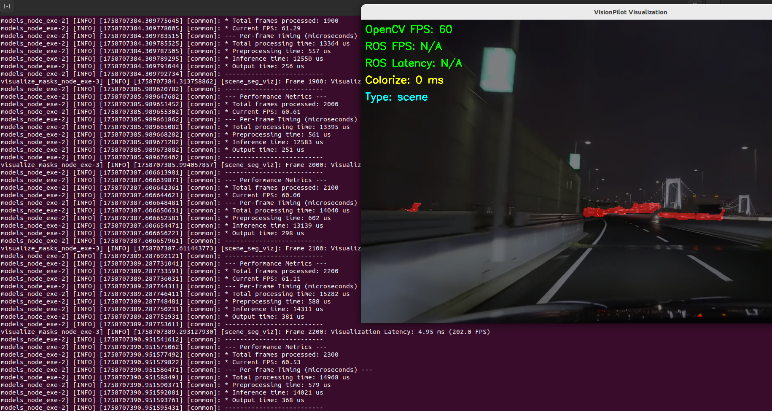Click the OpenCV FPS overlay readout
The image size is (772, 411).
coord(409,30)
